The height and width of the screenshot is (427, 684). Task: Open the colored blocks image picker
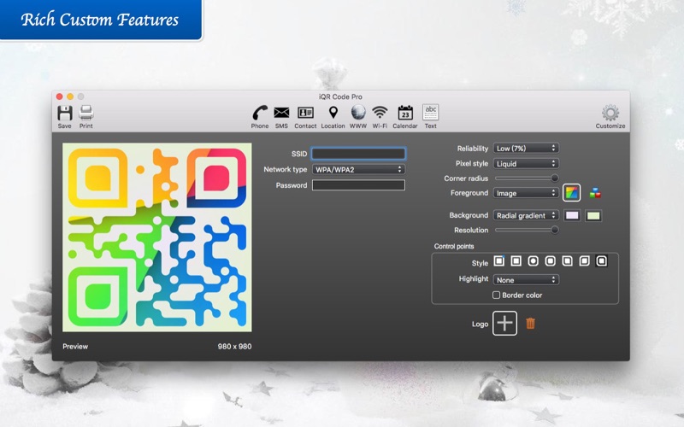point(595,193)
